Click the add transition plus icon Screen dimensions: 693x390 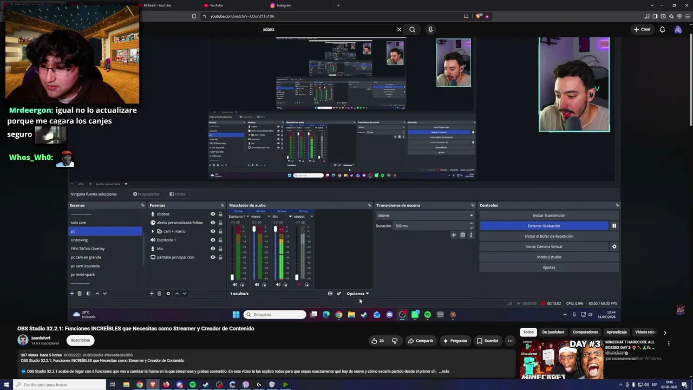454,235
